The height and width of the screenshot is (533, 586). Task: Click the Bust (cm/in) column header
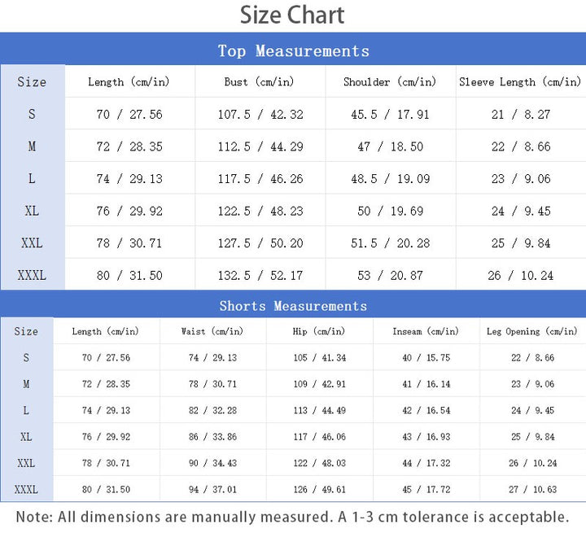(x=259, y=82)
